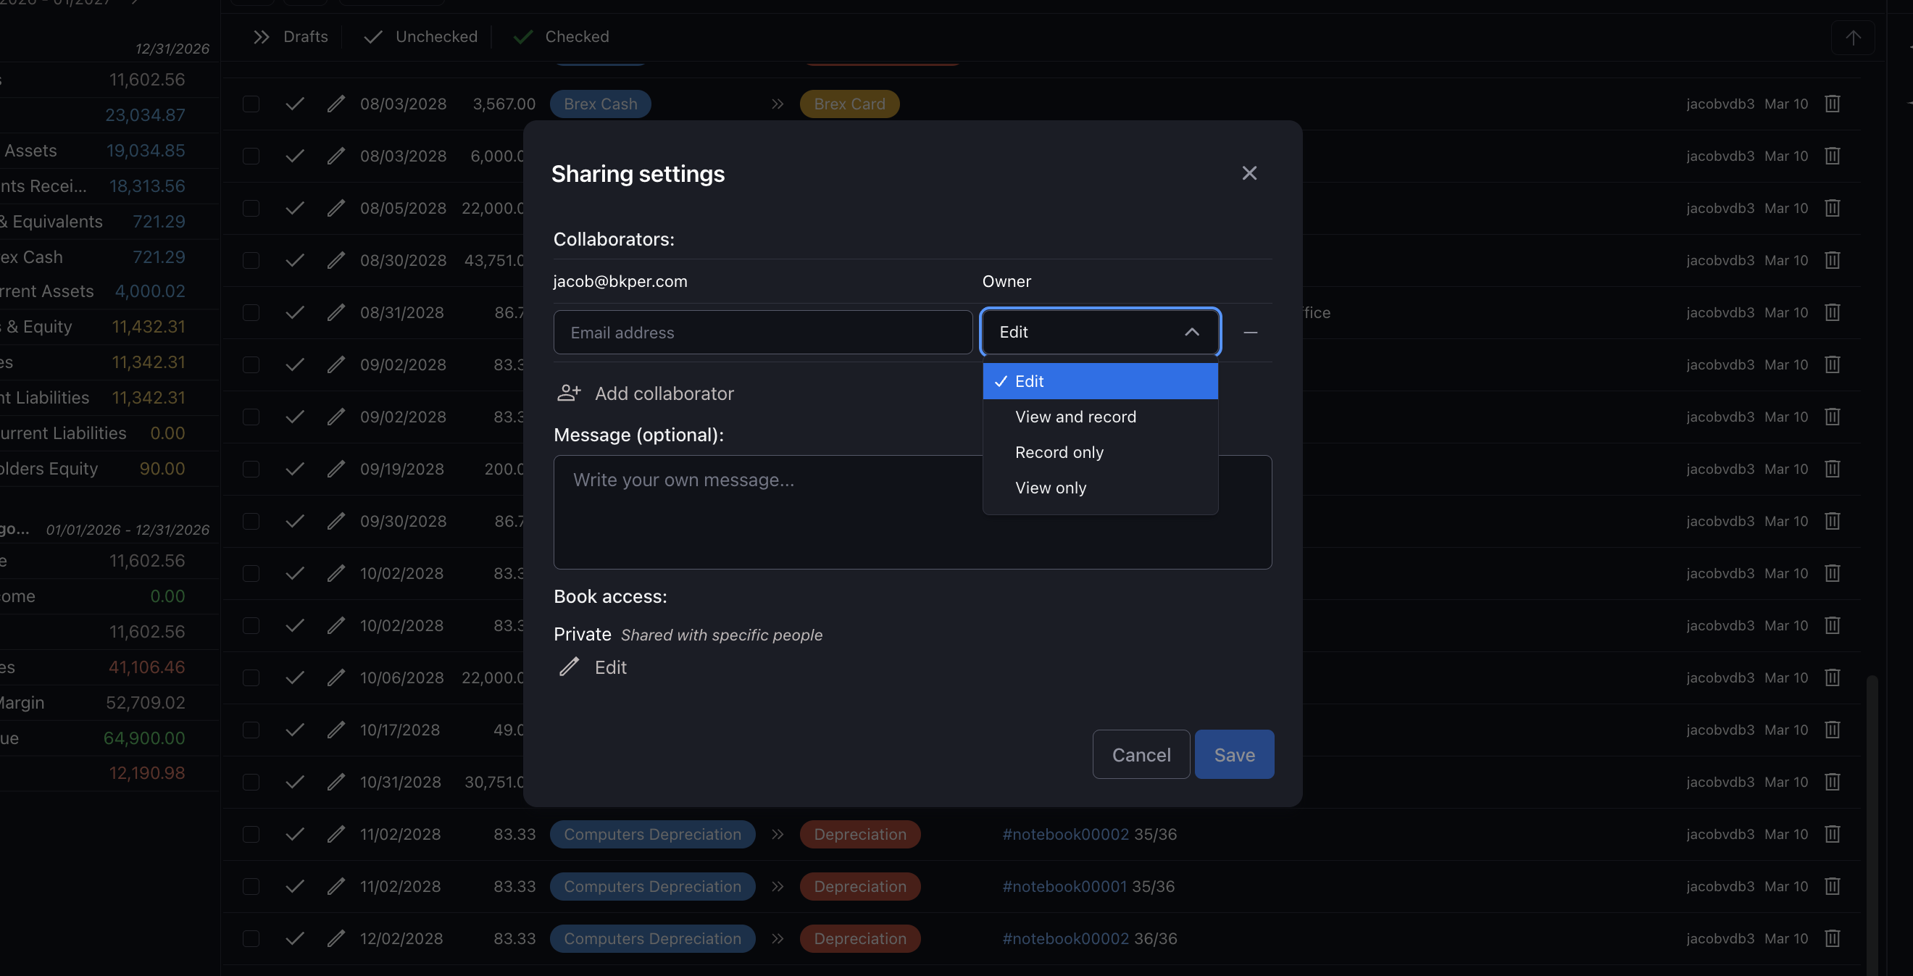The width and height of the screenshot is (1913, 976).
Task: Delete the 12/02/2028 transaction with trash icon
Action: (1832, 939)
